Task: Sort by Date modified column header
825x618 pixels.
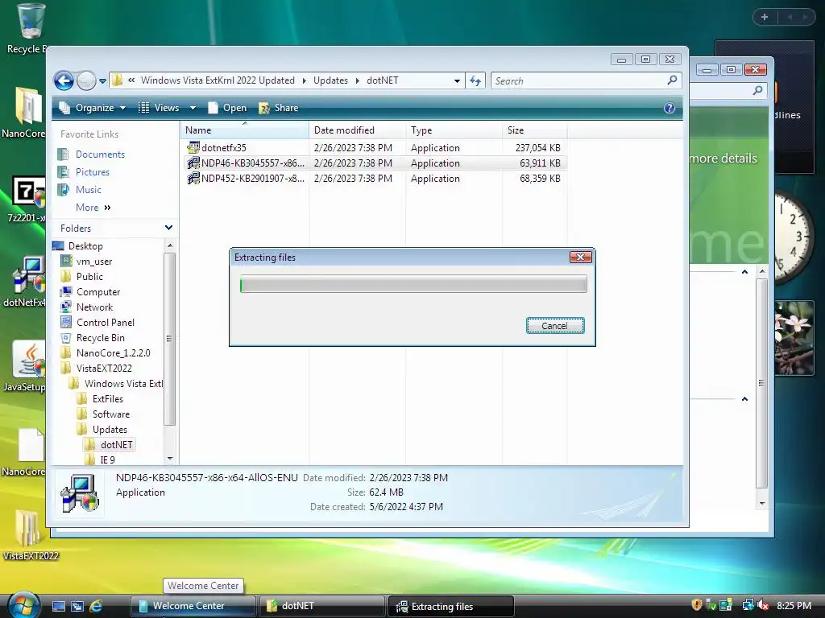Action: coord(357,130)
